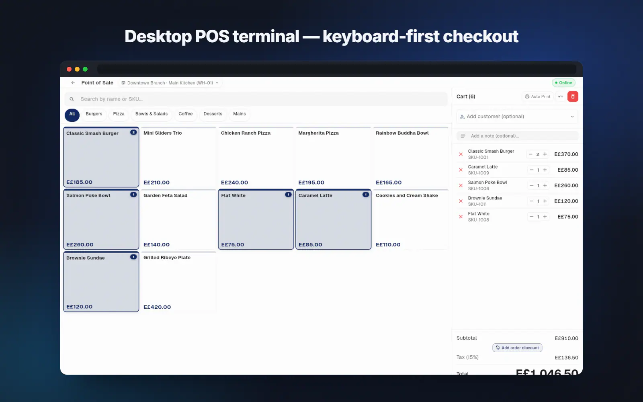The height and width of the screenshot is (402, 643).
Task: Click the order note input field
Action: click(x=517, y=136)
